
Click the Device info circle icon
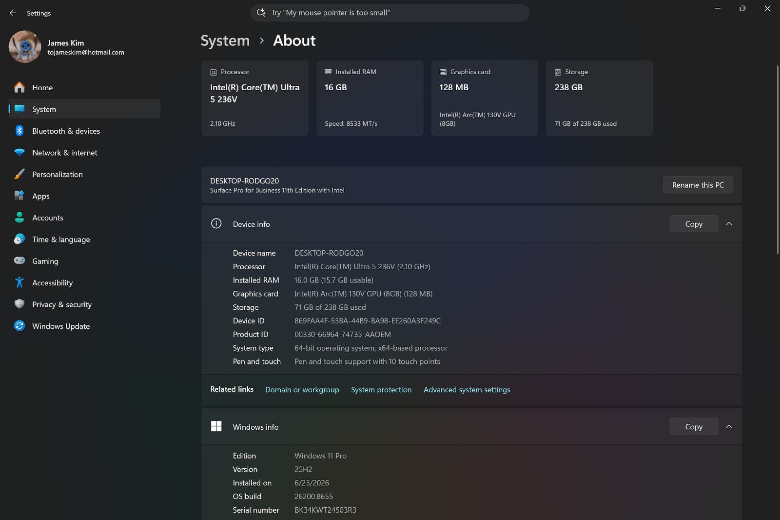click(x=216, y=223)
